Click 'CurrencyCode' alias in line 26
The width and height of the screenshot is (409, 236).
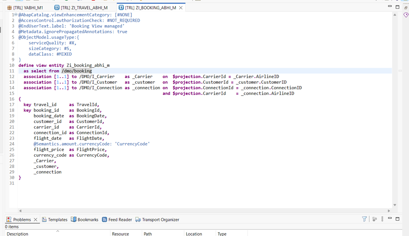92,155
